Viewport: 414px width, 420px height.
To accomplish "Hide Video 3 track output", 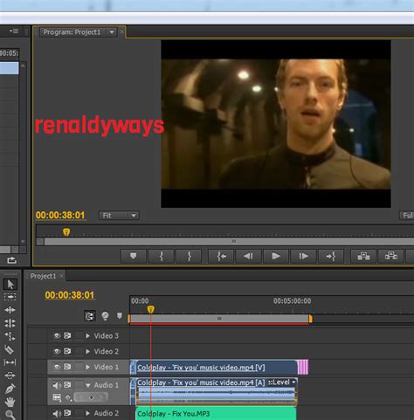I will 57,336.
